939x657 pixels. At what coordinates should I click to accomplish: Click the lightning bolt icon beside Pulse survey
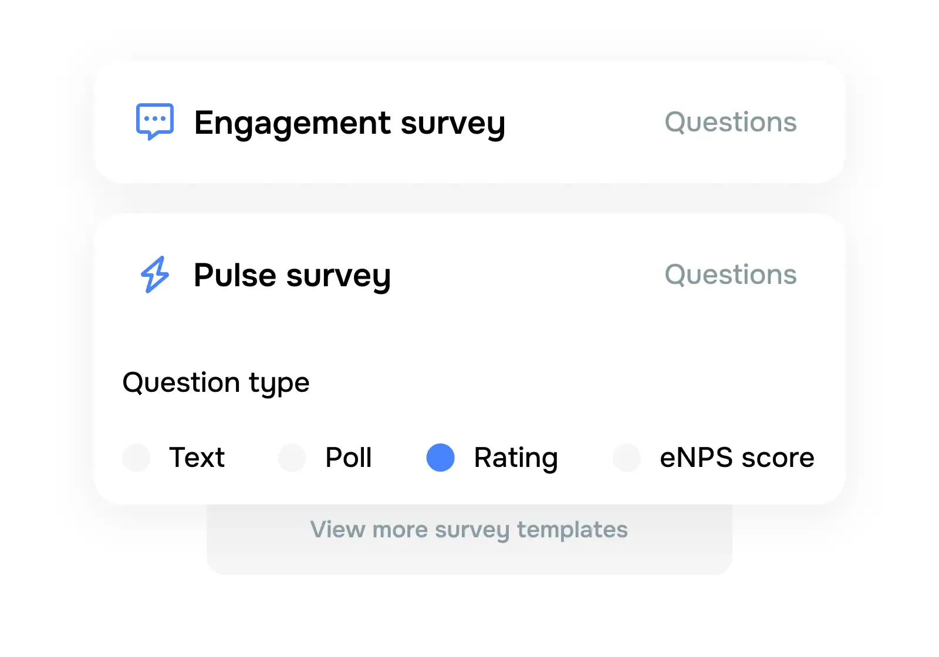154,275
